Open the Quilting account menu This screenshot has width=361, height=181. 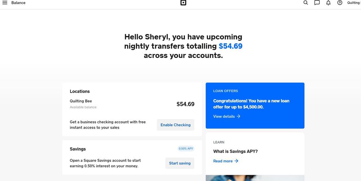[354, 3]
